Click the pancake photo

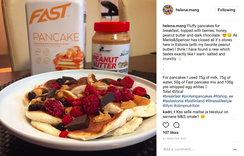78,78
